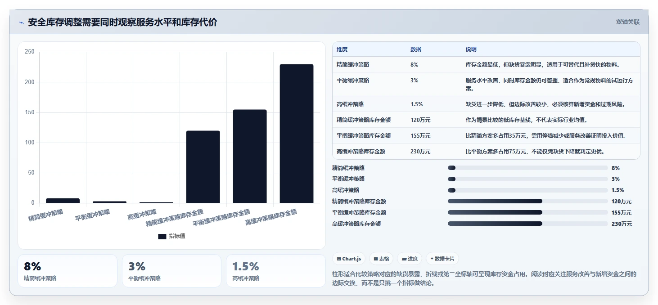Click the description starting 服务水平改善，同时库存金额仍可管理
Viewport: 658px width, 305px height.
[x=550, y=85]
